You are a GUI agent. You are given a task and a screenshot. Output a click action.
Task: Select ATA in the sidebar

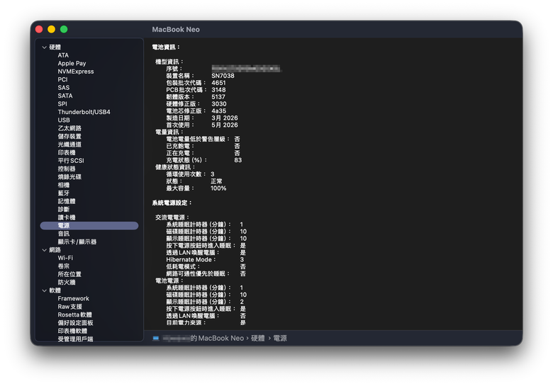click(x=63, y=55)
